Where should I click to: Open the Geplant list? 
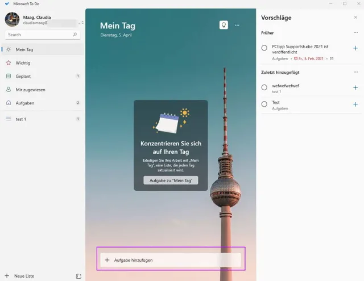23,76
